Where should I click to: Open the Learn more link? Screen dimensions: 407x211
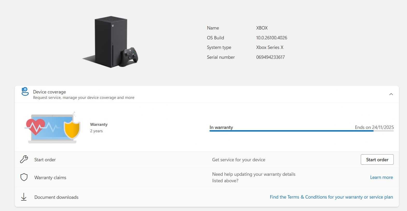click(x=381, y=177)
